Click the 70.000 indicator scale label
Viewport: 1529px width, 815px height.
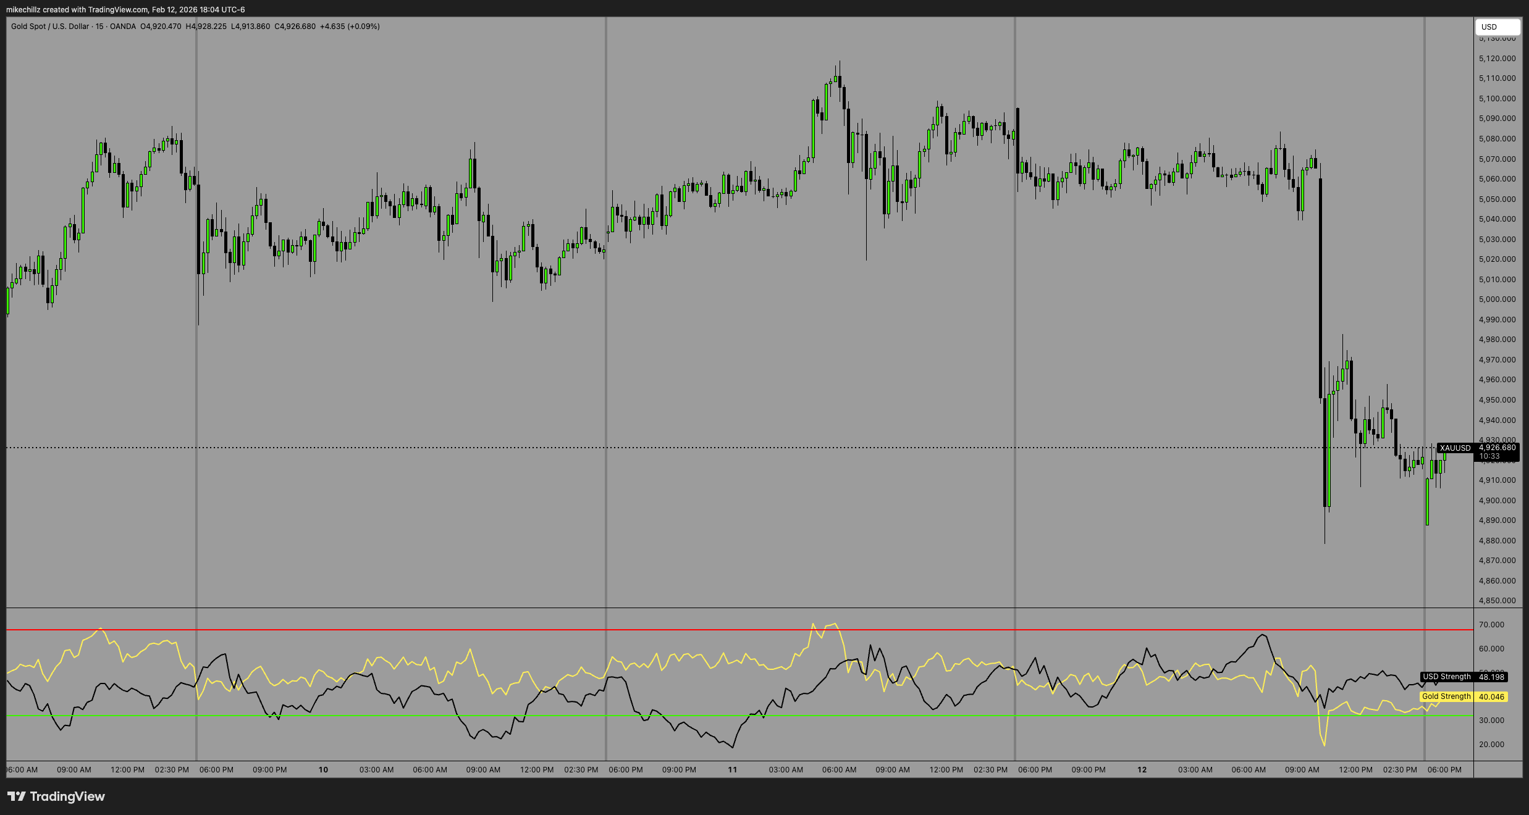coord(1491,625)
